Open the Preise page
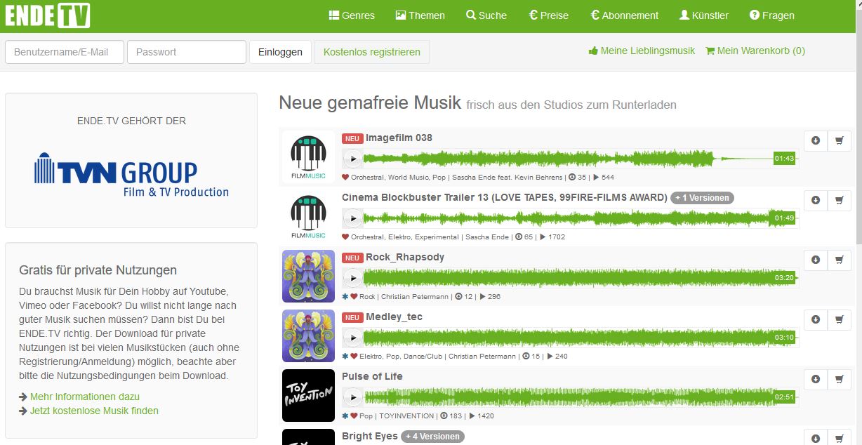The height and width of the screenshot is (445, 862). pyautogui.click(x=549, y=15)
